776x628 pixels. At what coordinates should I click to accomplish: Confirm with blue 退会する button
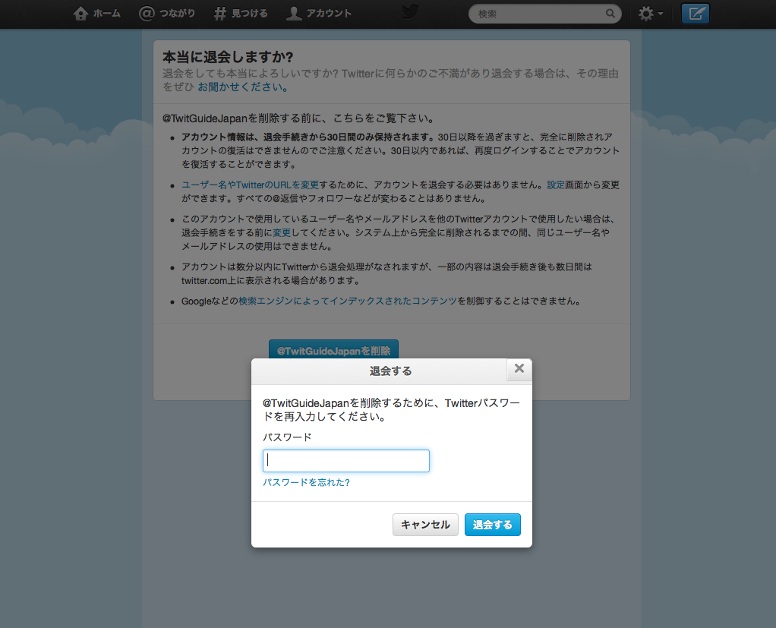pyautogui.click(x=493, y=525)
